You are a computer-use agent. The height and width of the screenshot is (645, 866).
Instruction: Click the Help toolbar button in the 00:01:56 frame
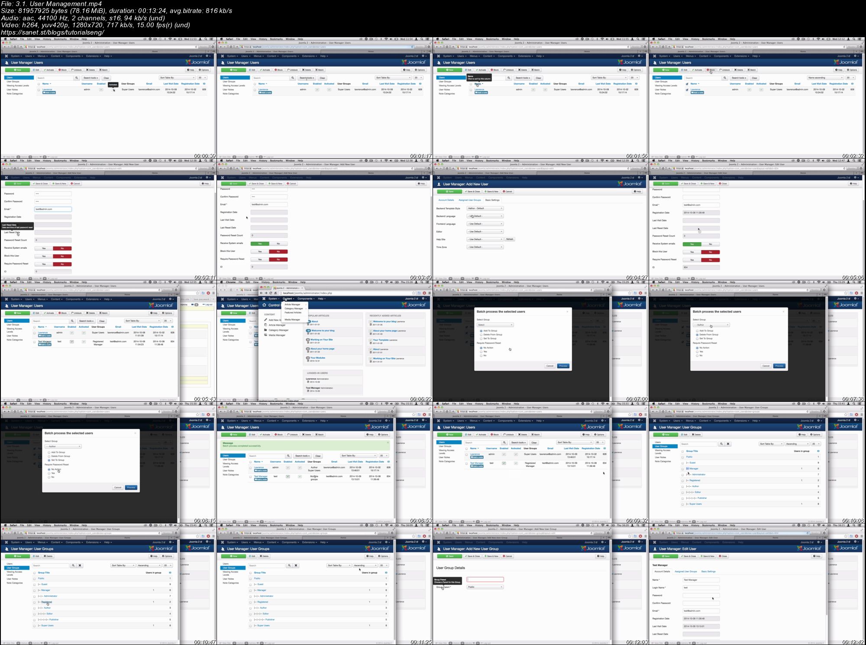623,70
